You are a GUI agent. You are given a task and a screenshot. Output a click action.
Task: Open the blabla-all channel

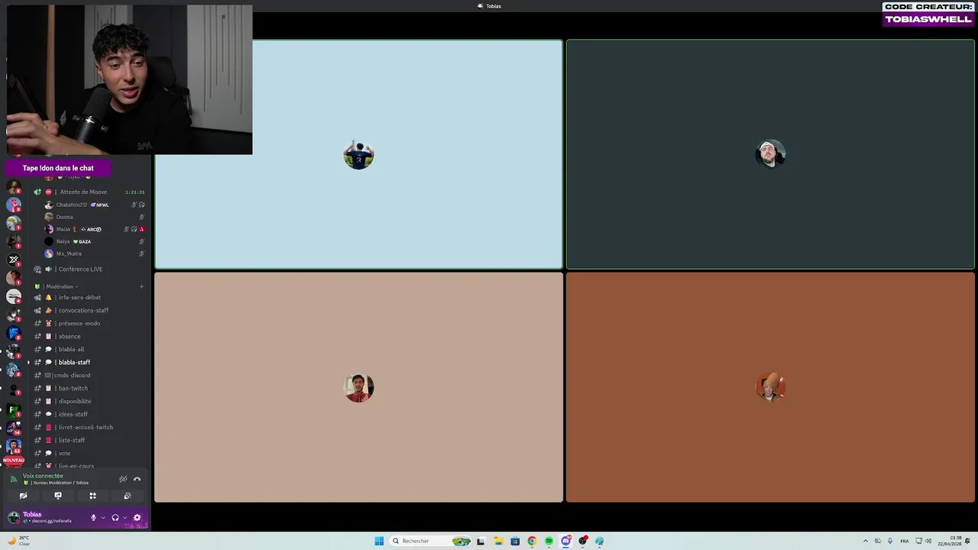(89, 349)
